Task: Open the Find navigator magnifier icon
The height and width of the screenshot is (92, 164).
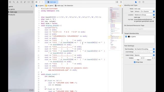Action: click(14, 2)
